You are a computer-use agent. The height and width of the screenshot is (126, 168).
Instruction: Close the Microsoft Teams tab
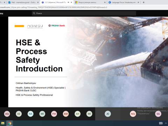click(x=71, y=2)
